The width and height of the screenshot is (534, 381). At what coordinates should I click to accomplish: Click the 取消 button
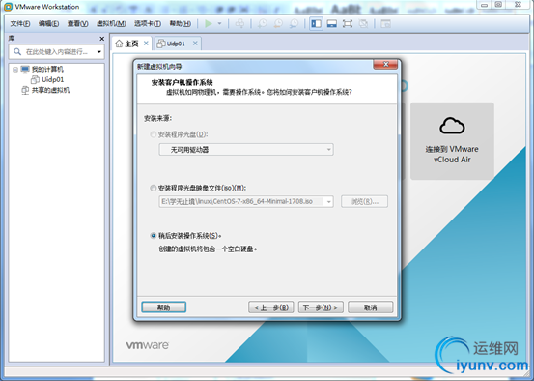pos(370,308)
